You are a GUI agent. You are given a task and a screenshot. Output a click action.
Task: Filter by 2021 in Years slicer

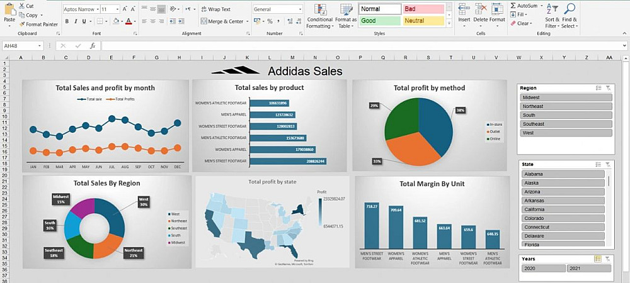coord(588,269)
